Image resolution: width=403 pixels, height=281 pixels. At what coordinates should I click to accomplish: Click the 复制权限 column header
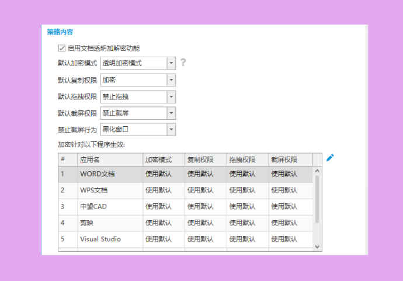tap(206, 159)
